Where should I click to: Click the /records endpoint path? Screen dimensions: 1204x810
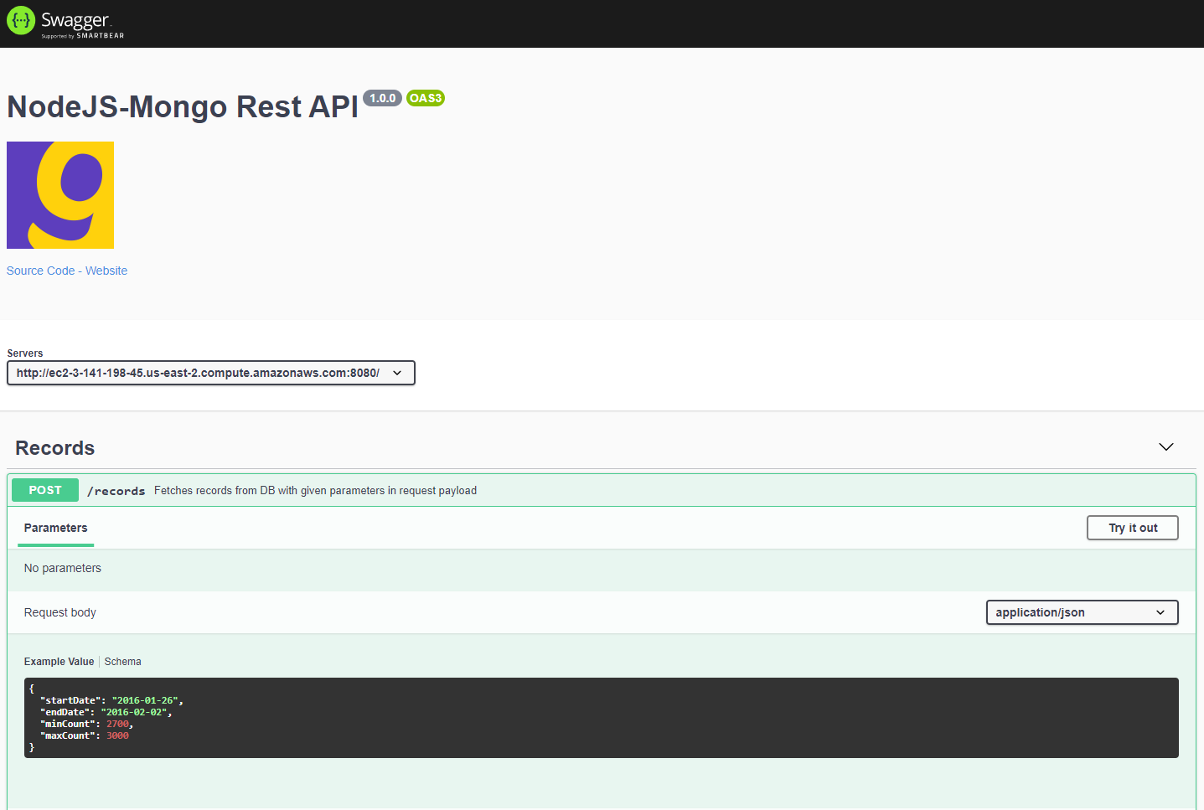click(x=116, y=491)
